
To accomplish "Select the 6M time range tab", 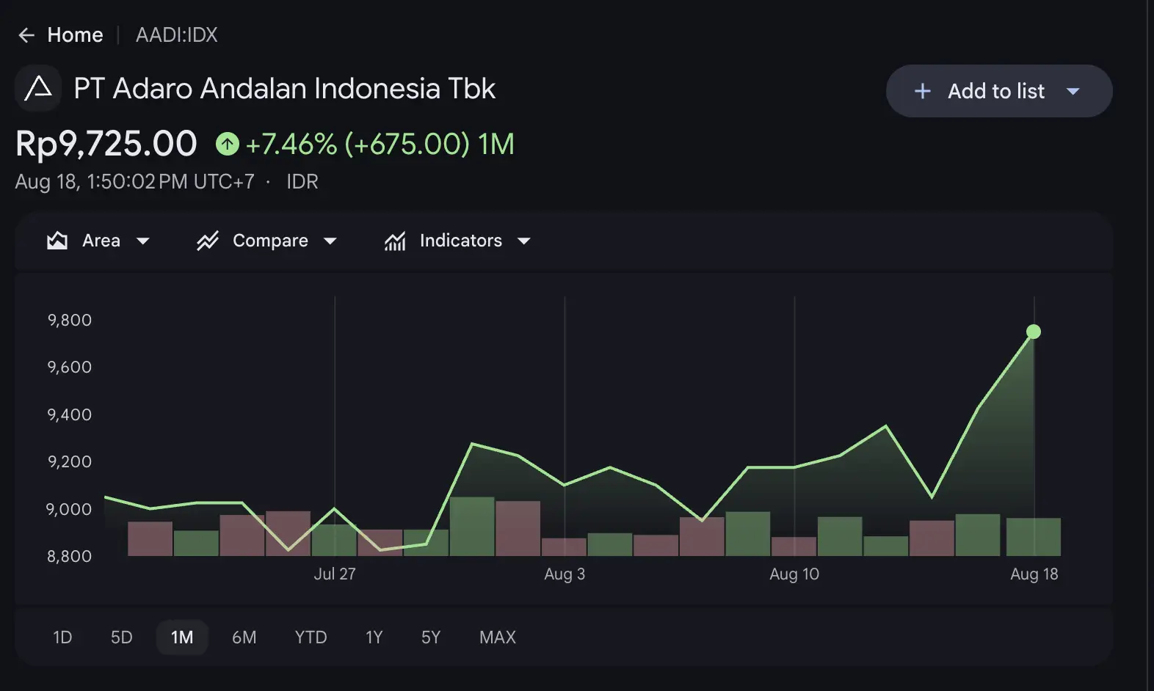I will (x=244, y=637).
